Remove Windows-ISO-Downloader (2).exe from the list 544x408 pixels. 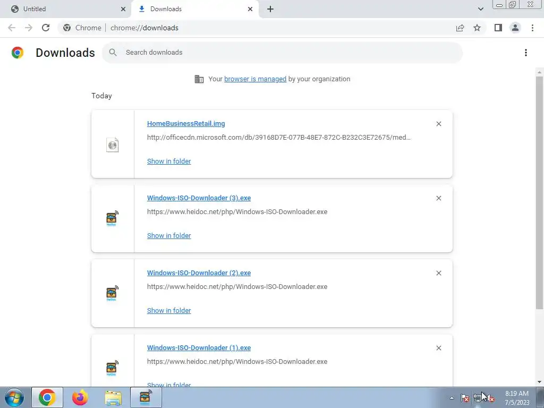coord(438,273)
